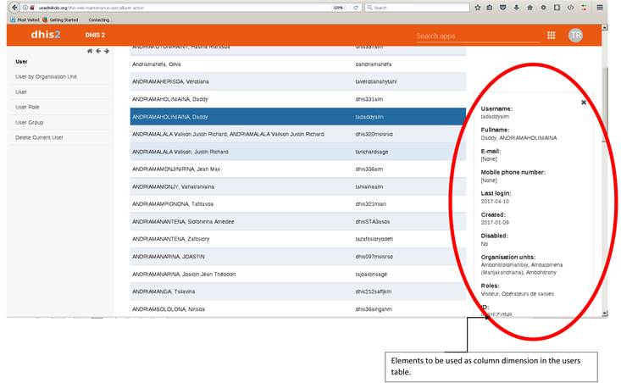Reload the page in the browser

pyautogui.click(x=356, y=7)
